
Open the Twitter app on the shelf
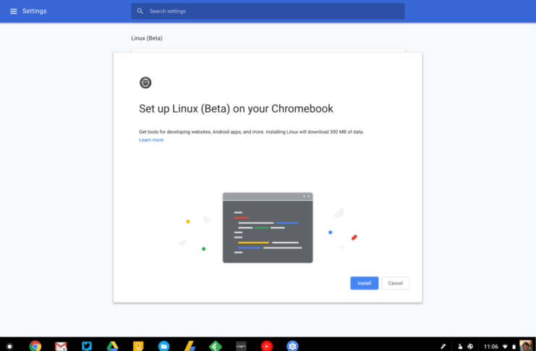[87, 345]
